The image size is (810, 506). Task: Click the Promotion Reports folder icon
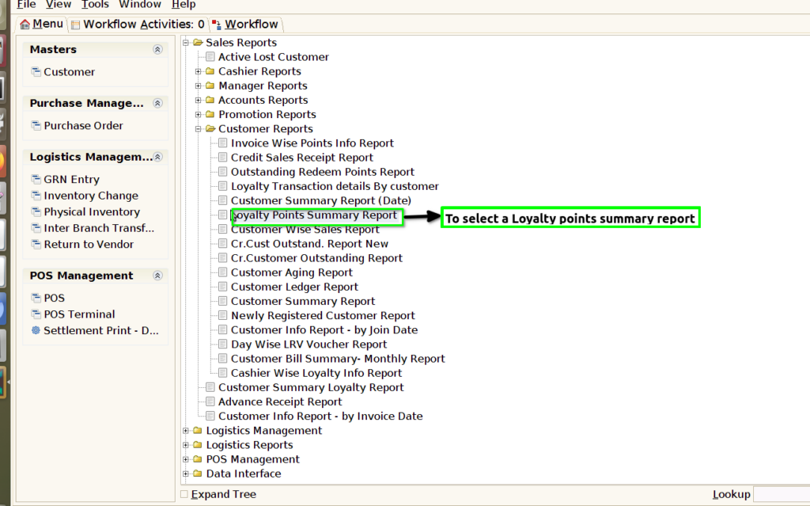[x=210, y=114]
